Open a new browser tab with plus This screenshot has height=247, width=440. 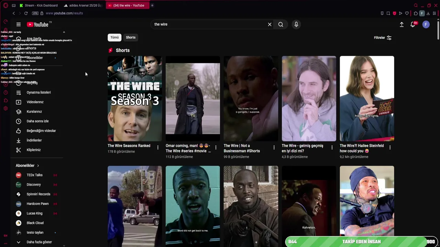click(x=152, y=5)
